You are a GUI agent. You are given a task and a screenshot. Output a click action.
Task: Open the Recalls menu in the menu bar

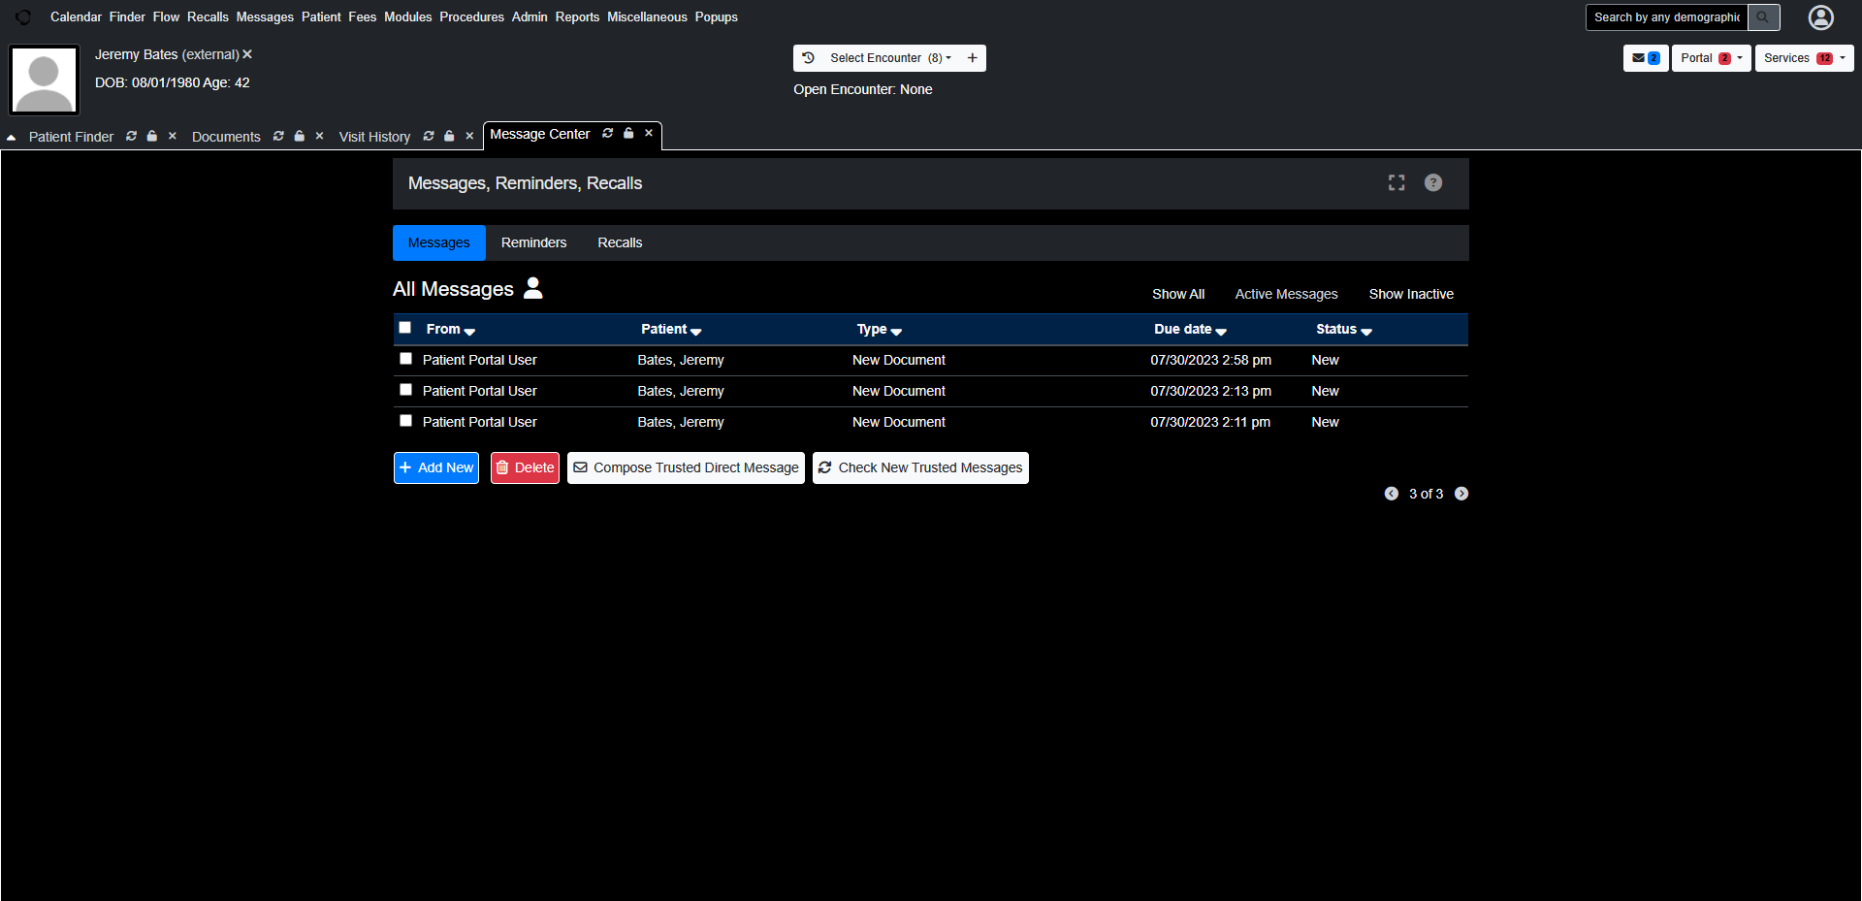pyautogui.click(x=208, y=16)
